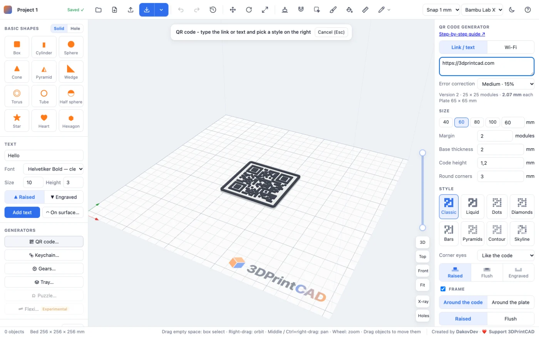Open the folder icon in the top toolbar

click(99, 10)
